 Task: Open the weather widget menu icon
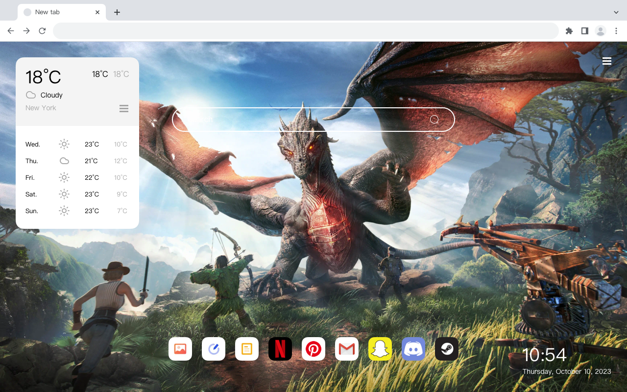(x=124, y=108)
